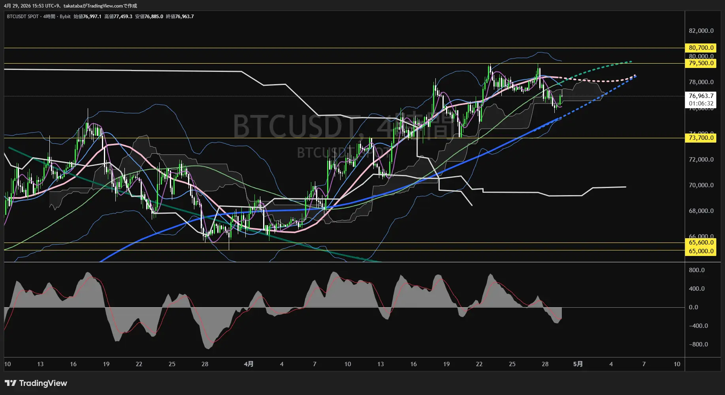
Task: Select the yellow 65,000.0 price label
Action: (x=701, y=251)
